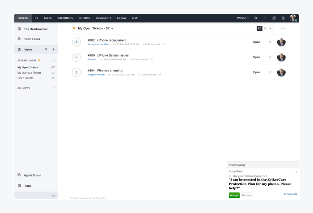
Task: Click the Views folder icon
Action: [x=19, y=50]
